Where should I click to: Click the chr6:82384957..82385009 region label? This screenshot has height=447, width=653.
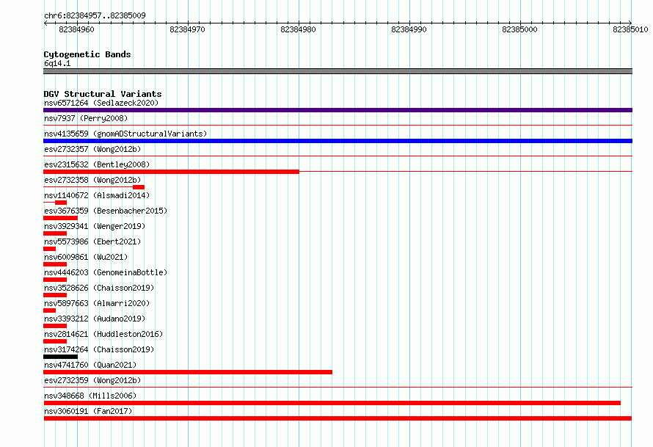click(95, 15)
